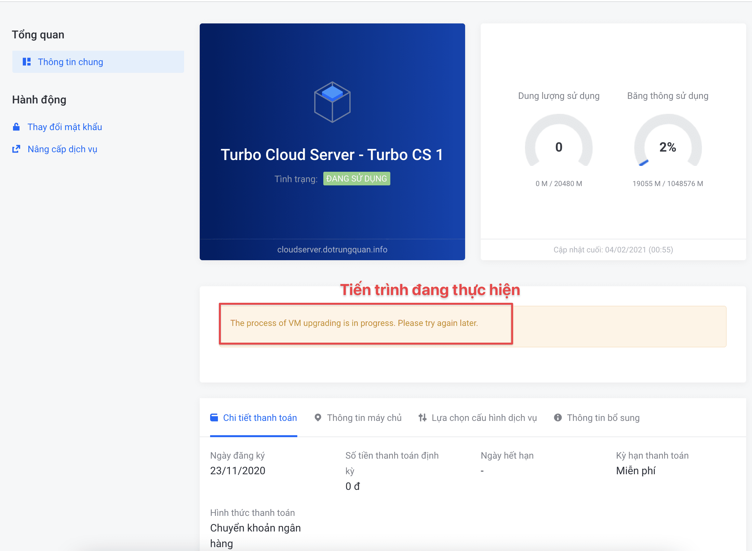This screenshot has width=752, height=551.
Task: Click the sliders icon on Lựa chọn cấu hình
Action: [x=423, y=418]
